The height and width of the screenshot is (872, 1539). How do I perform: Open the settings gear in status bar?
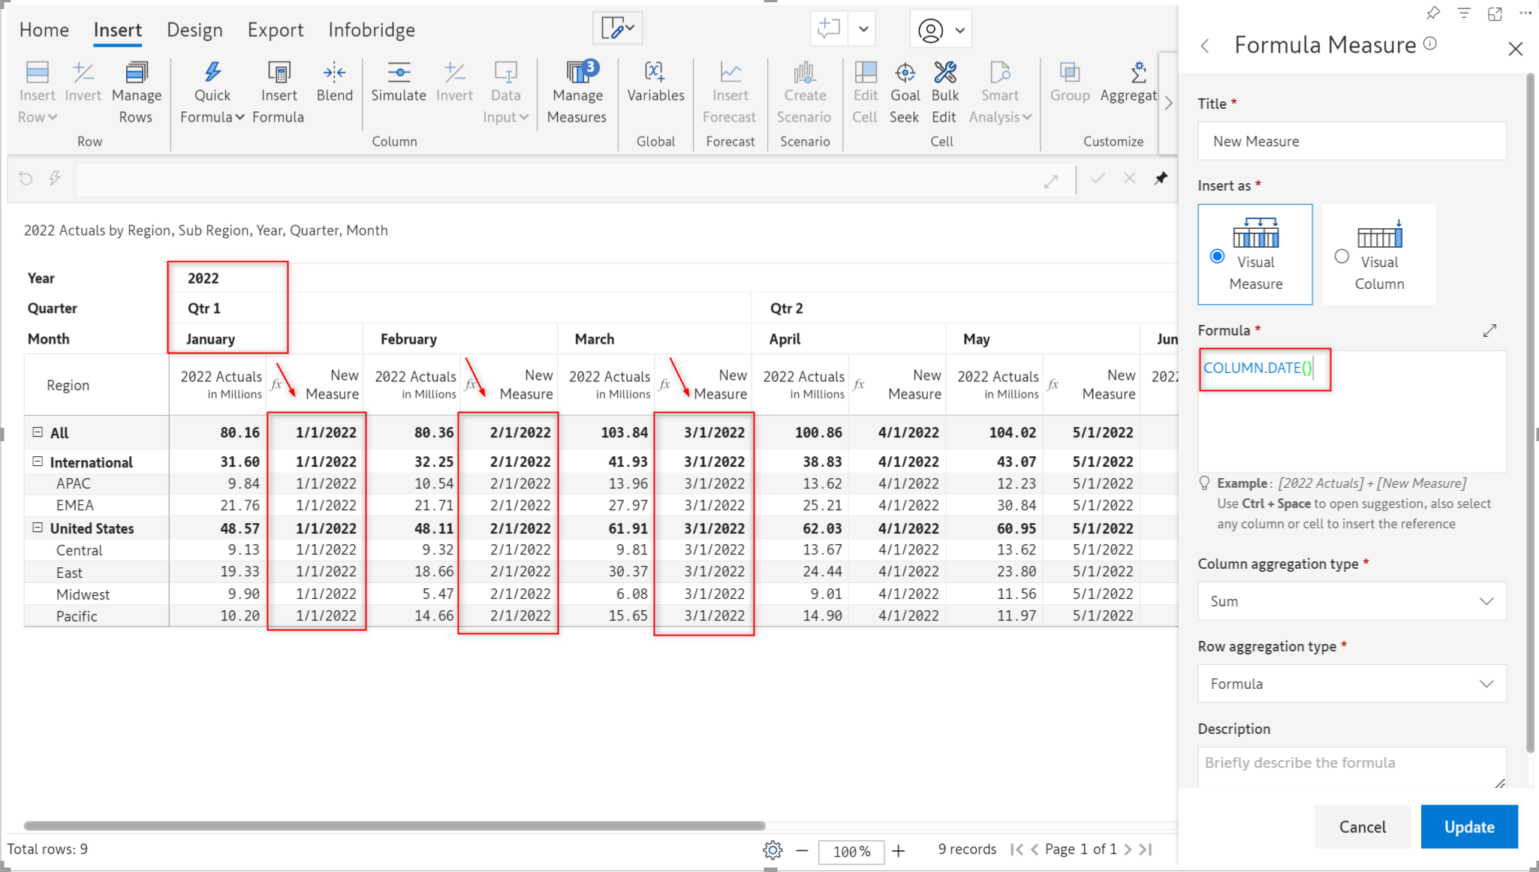[x=773, y=850]
